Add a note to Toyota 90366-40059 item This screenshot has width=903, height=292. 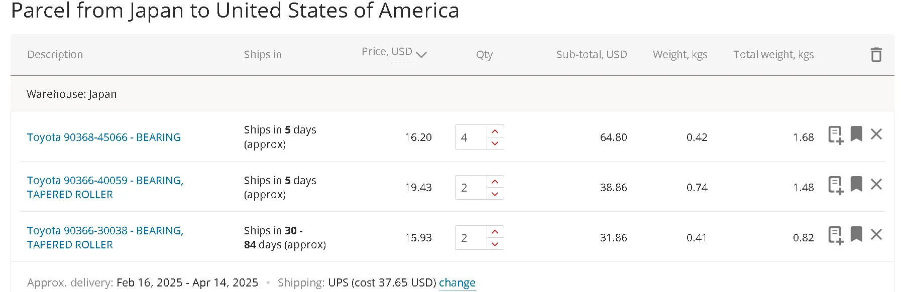point(836,185)
